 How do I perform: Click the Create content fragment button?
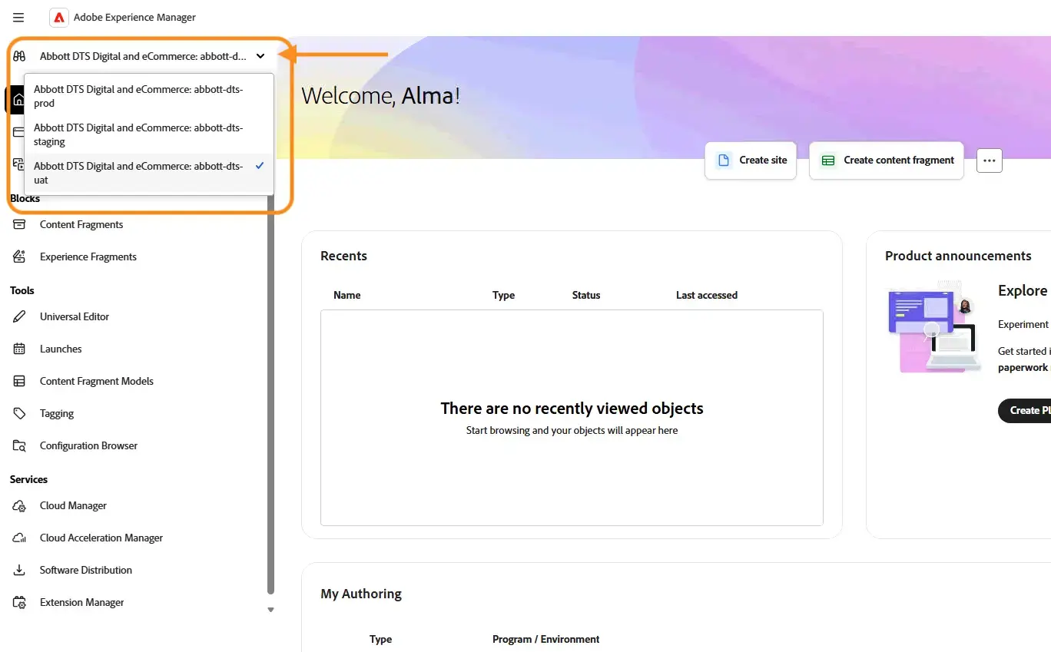click(887, 161)
